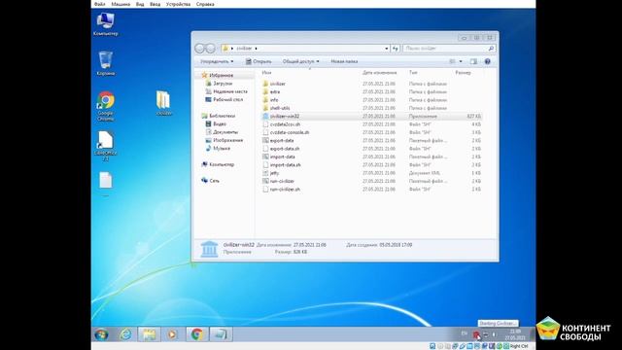
Task: Select the run-civilizer batch file
Action: click(282, 181)
